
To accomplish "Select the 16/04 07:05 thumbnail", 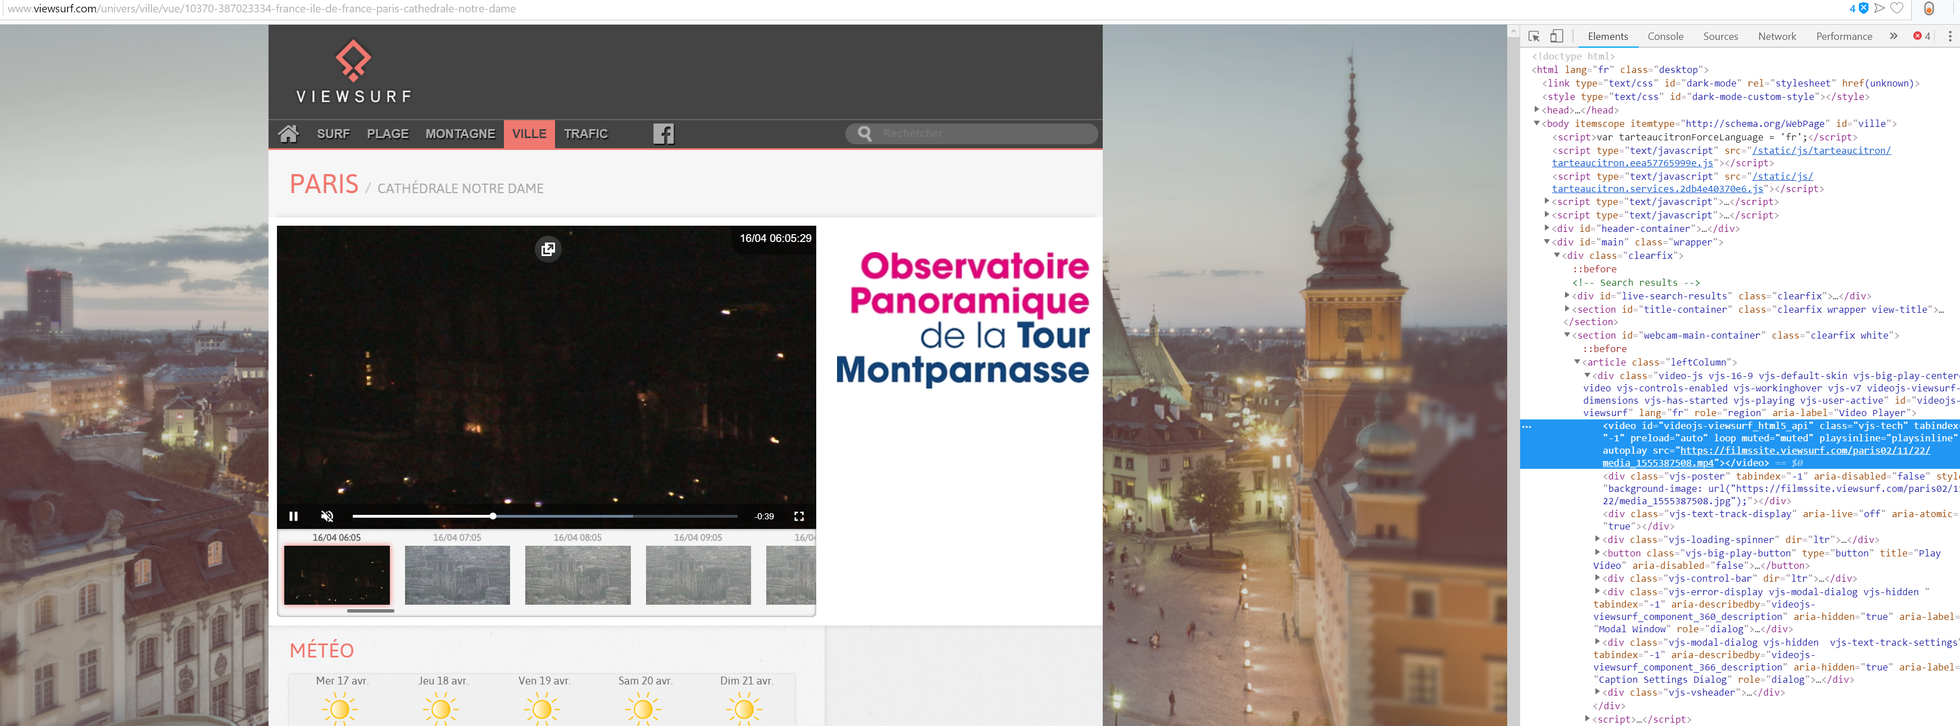I will pos(457,575).
